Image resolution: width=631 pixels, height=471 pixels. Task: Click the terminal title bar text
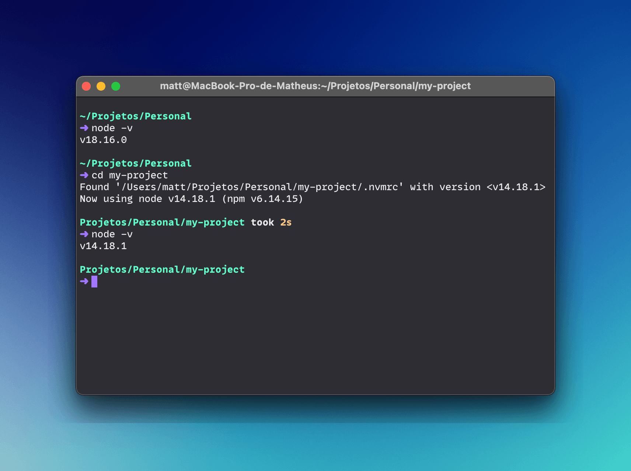point(315,86)
